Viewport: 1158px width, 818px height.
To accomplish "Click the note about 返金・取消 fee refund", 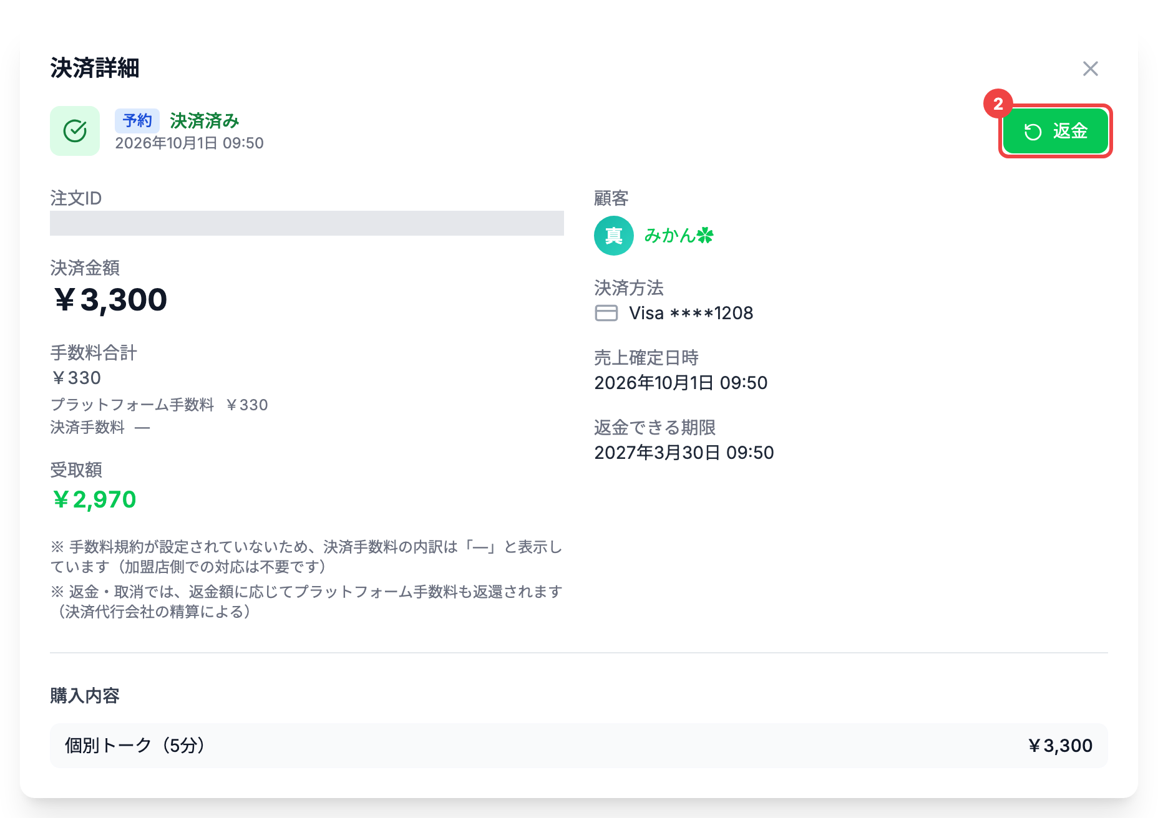I will coord(306,602).
